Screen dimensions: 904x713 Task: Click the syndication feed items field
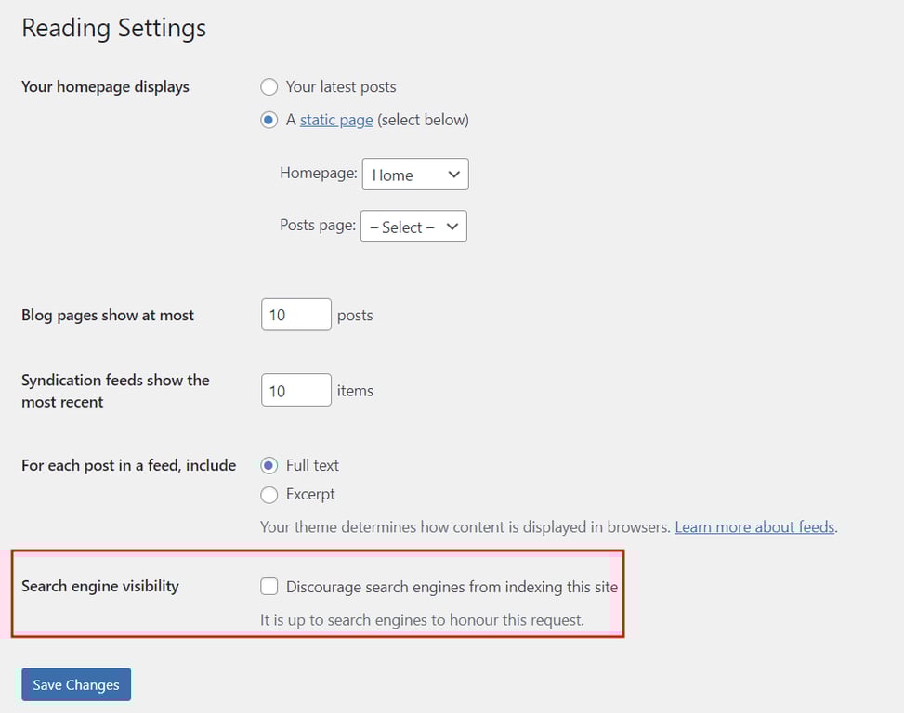(295, 390)
